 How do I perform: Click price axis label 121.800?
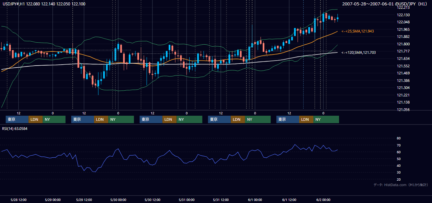tap(404, 44)
